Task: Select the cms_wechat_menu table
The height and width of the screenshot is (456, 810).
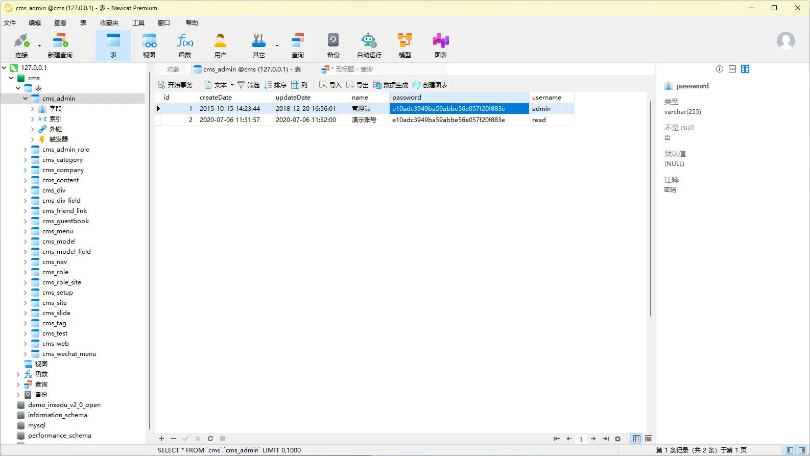Action: 69,354
